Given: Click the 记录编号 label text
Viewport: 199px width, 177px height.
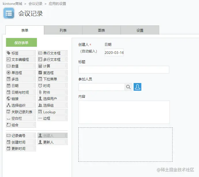Looking at the screenshot, I should 18,136.
